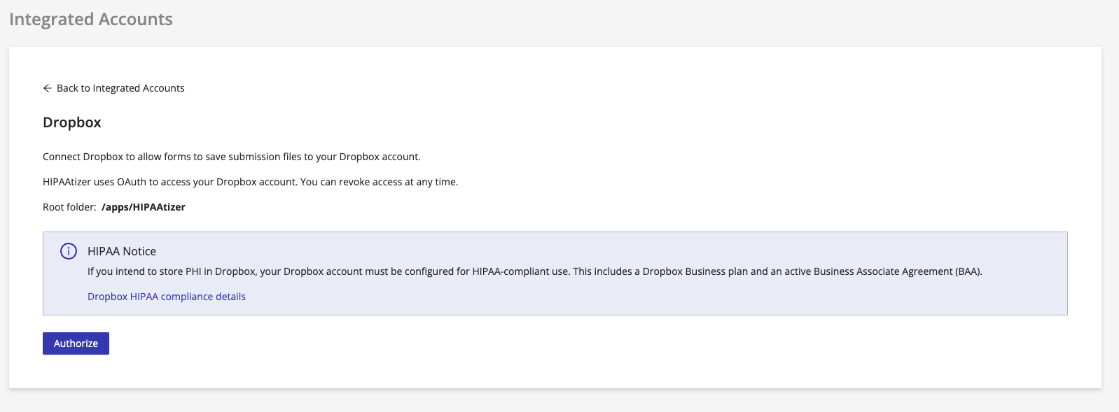Click the left-pointing arrow before 'Back to Integrated Accounts'

47,88
